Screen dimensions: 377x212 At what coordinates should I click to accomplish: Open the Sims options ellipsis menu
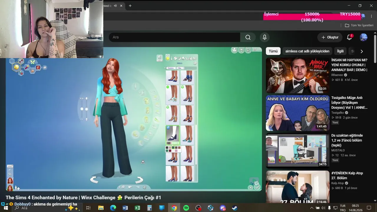259,49
